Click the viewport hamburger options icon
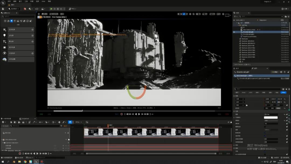Image resolution: width=291 pixels, height=164 pixels. point(39,14)
